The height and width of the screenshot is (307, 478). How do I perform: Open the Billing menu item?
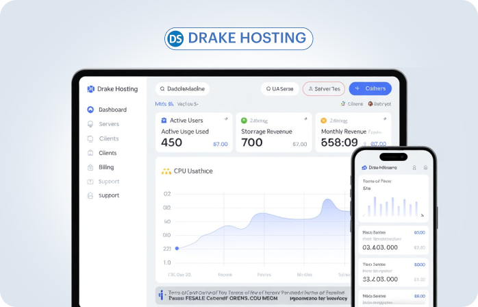coord(106,167)
